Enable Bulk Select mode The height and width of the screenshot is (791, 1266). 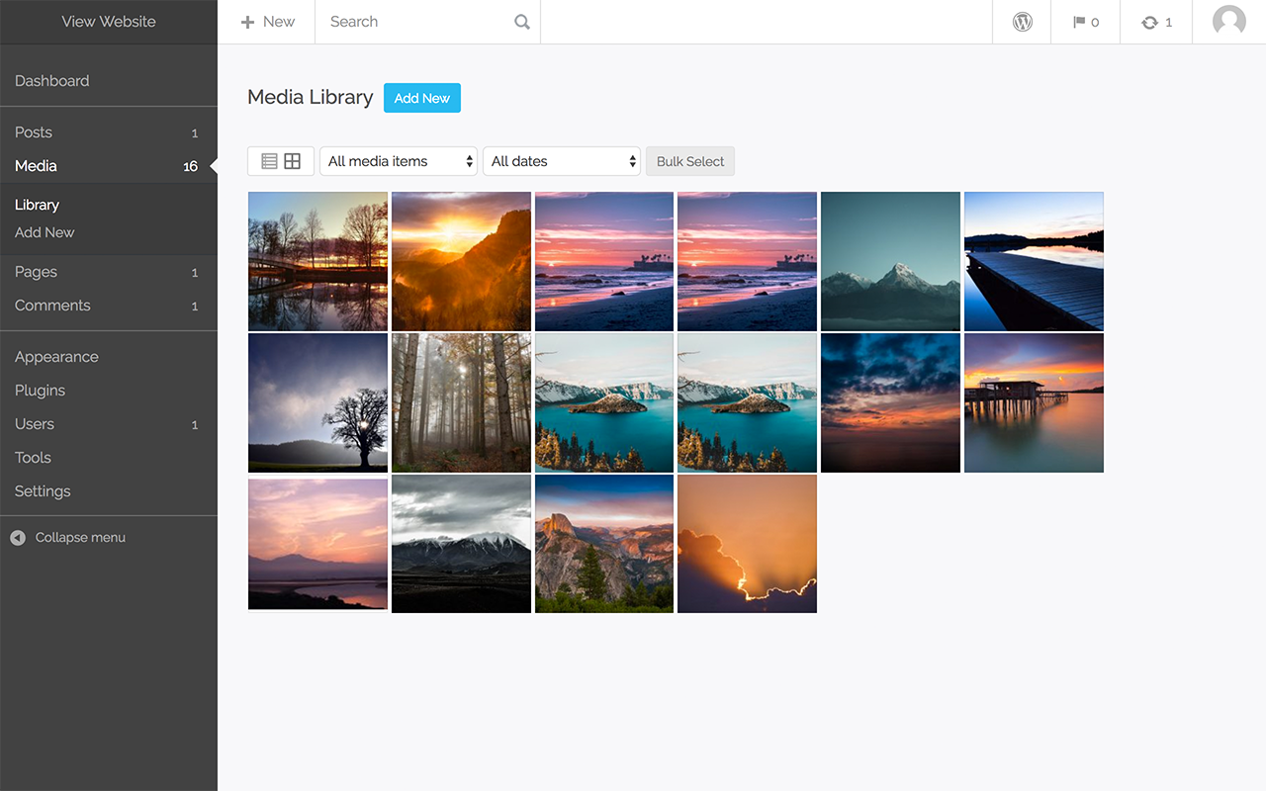pyautogui.click(x=690, y=161)
